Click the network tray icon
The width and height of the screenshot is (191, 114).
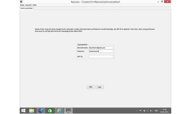[x=148, y=111]
